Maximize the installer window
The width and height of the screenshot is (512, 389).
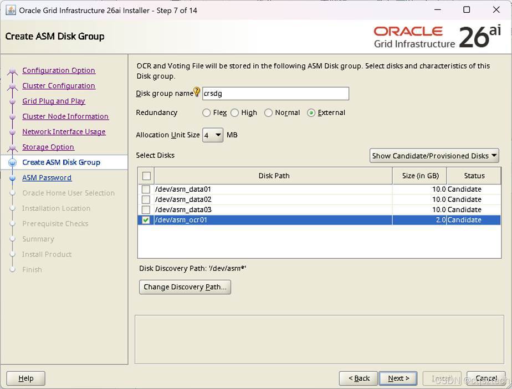click(467, 10)
